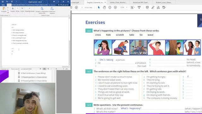This screenshot has height=114, width=202.
Task: Open the Editing (Редактирование) group button
Action: point(30,9)
